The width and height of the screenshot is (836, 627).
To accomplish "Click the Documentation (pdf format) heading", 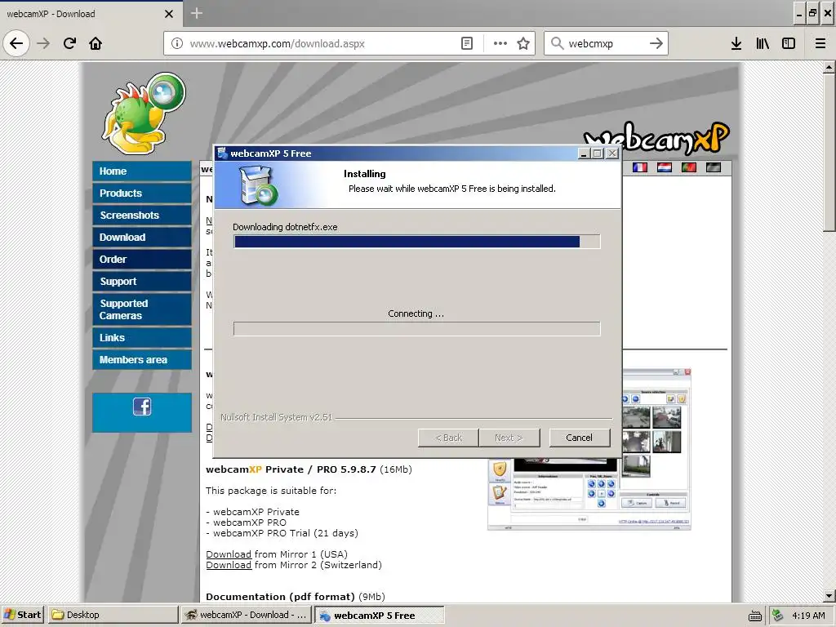I will pyautogui.click(x=281, y=597).
